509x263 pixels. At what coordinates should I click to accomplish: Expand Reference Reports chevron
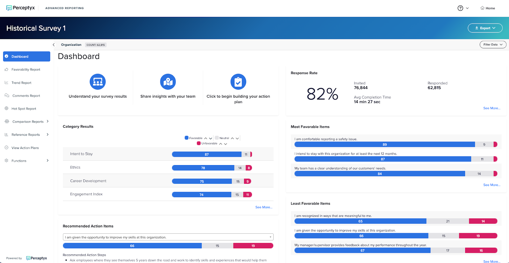[48, 135]
